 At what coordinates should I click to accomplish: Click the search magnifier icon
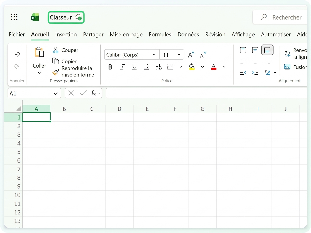(264, 17)
